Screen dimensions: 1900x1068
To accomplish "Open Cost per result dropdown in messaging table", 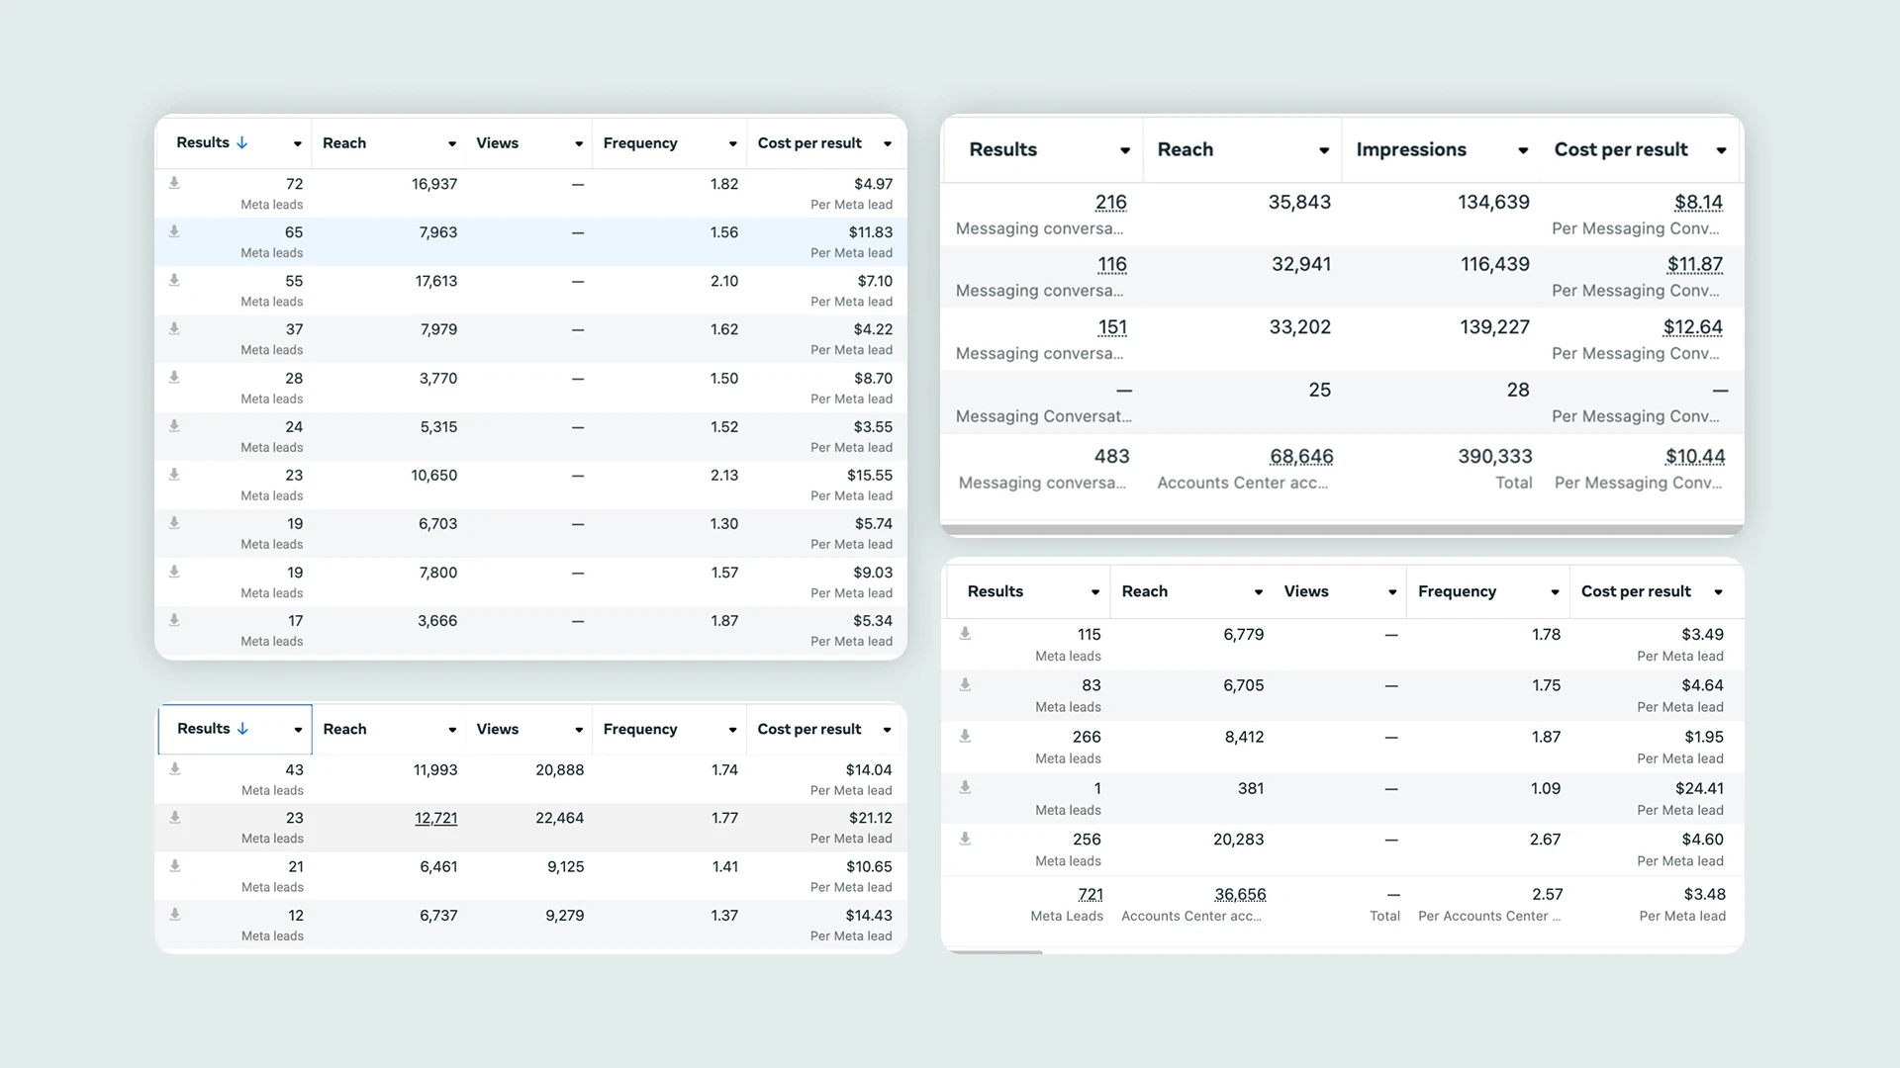I will coord(1721,150).
